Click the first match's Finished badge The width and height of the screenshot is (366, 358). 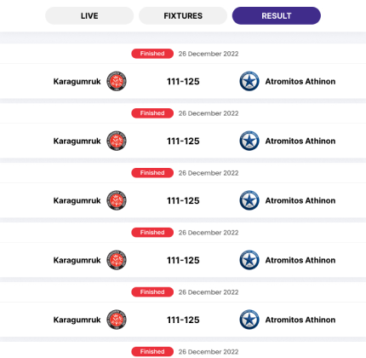pyautogui.click(x=152, y=54)
